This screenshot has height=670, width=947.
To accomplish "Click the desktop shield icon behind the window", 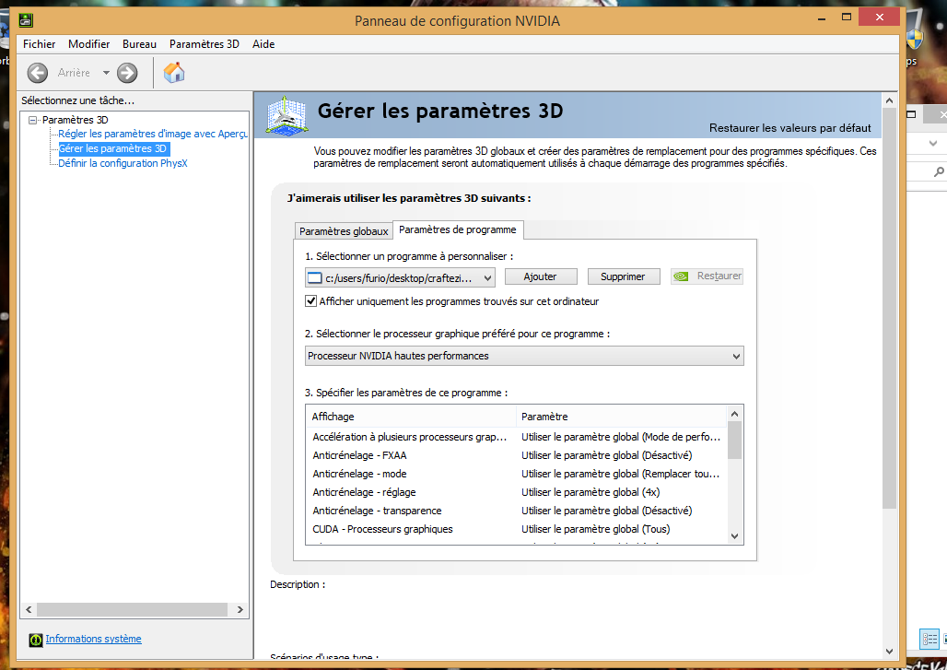I will click(x=916, y=38).
